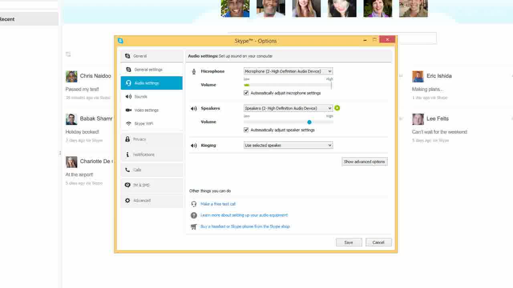The width and height of the screenshot is (513, 288).
Task: Click the third profile photo in the top banner
Action: click(307, 8)
